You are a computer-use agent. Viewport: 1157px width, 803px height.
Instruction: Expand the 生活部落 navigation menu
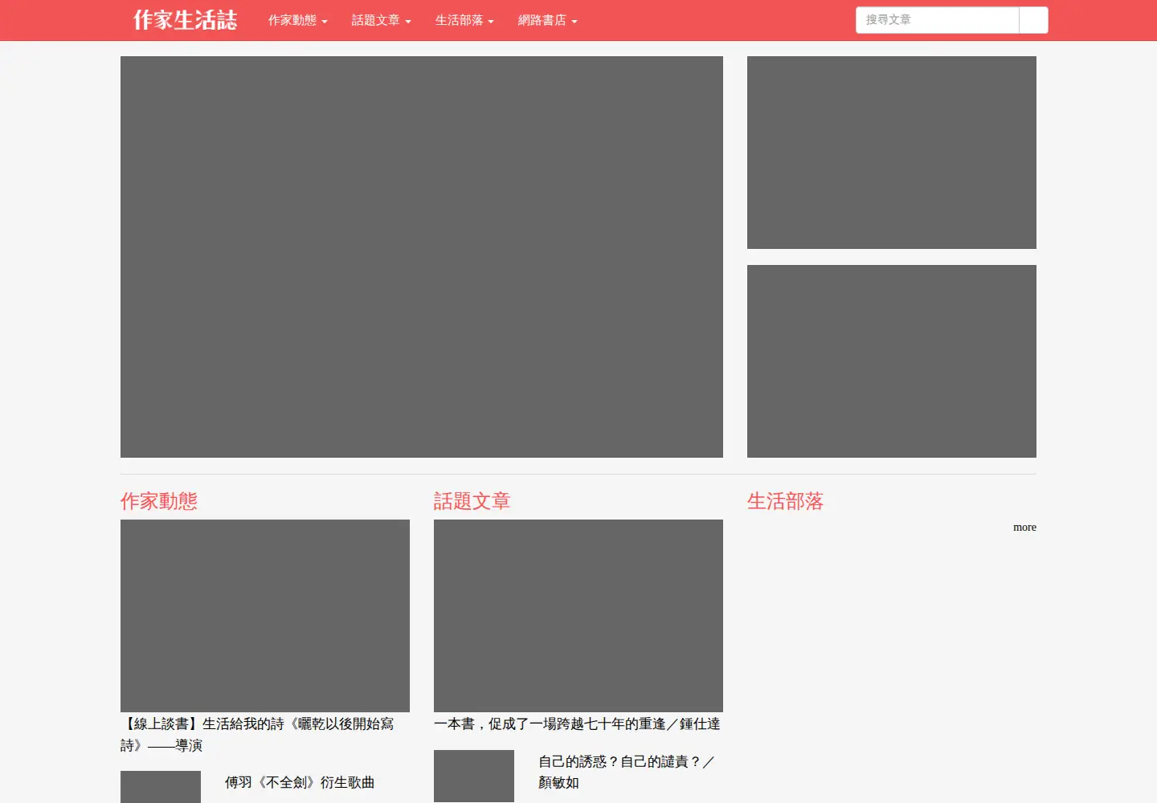click(464, 20)
